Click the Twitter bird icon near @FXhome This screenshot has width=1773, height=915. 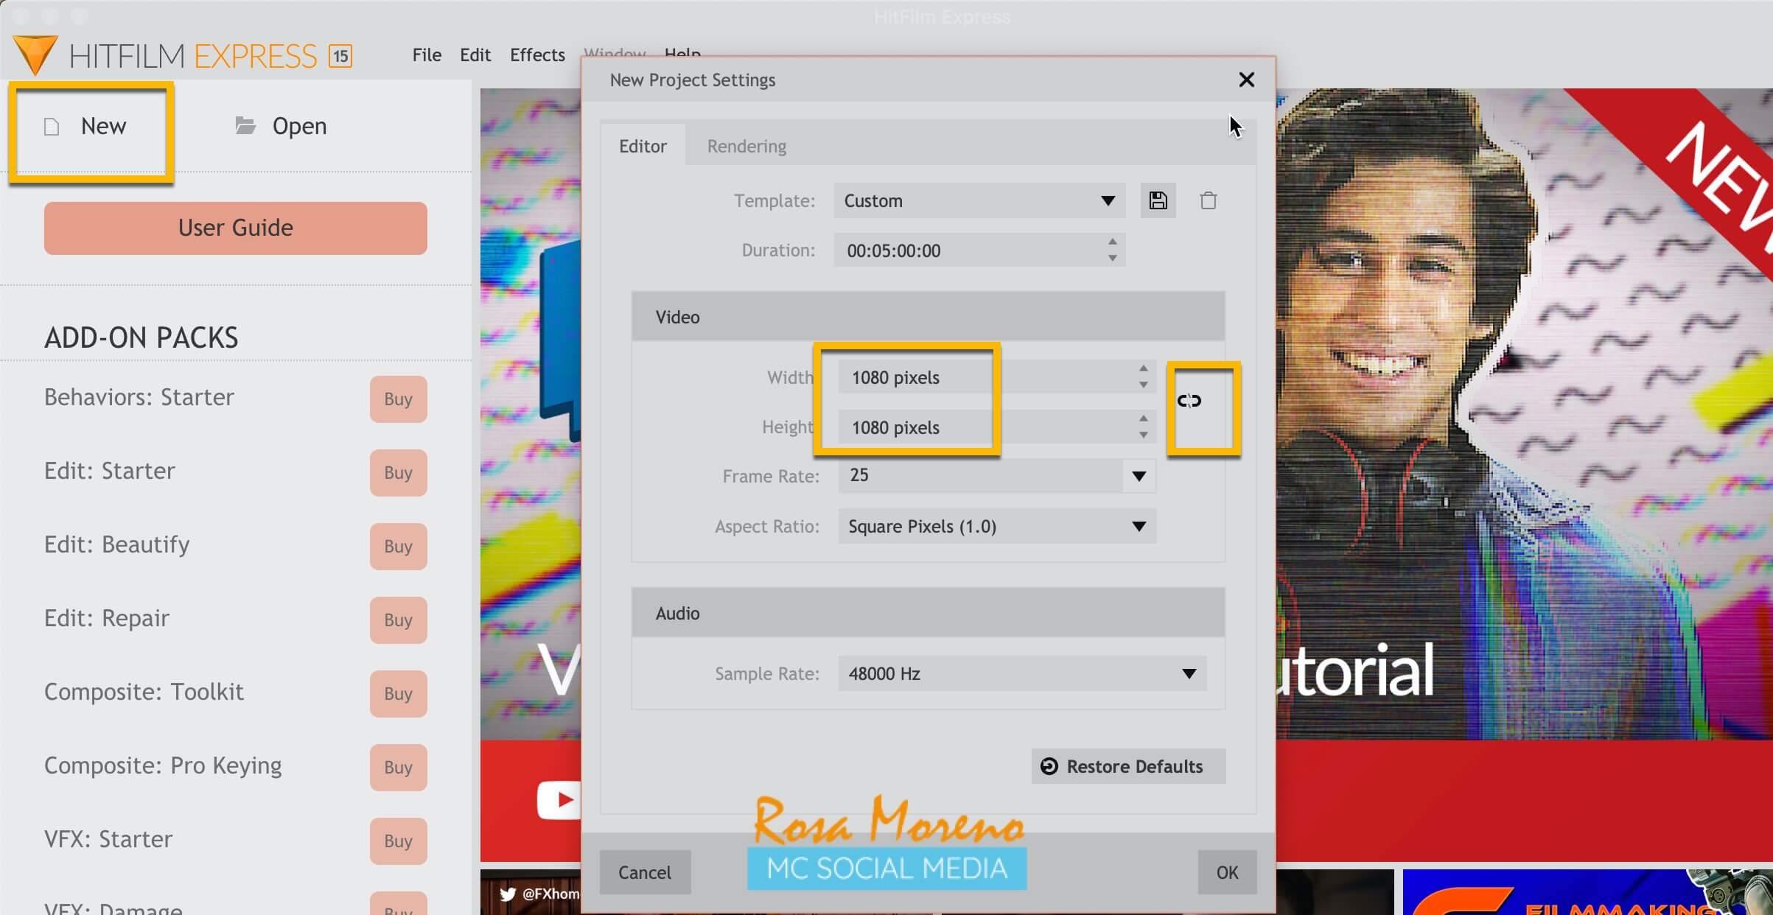(508, 894)
